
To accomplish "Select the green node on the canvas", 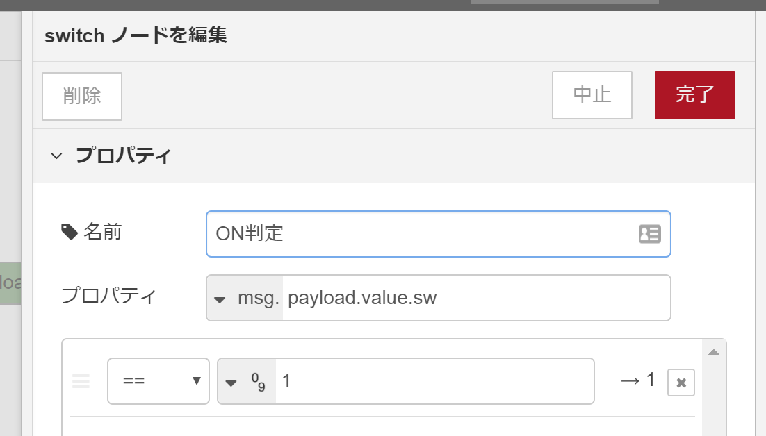I will 10,283.
